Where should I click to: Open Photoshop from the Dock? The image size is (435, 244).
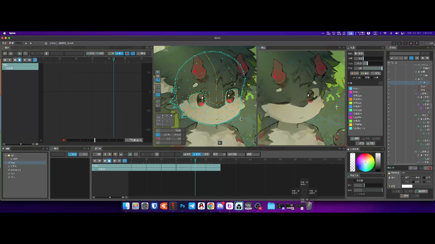183,206
